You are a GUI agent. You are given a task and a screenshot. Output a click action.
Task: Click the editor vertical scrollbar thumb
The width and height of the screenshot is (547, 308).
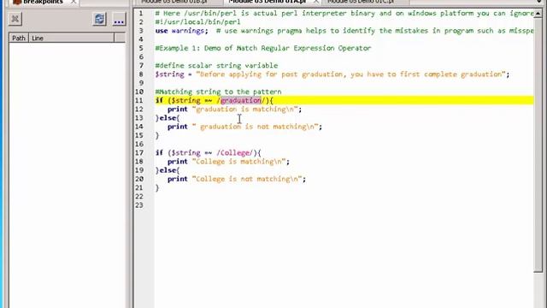point(538,145)
